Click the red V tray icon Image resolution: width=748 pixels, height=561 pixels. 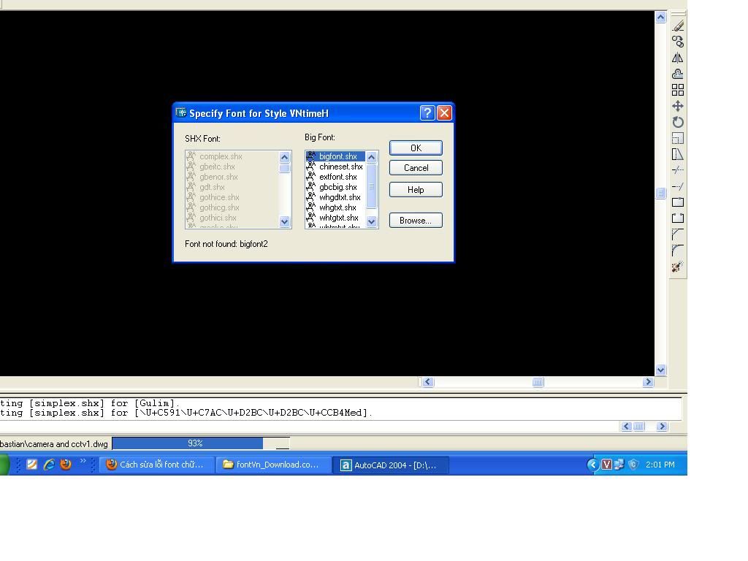click(606, 465)
